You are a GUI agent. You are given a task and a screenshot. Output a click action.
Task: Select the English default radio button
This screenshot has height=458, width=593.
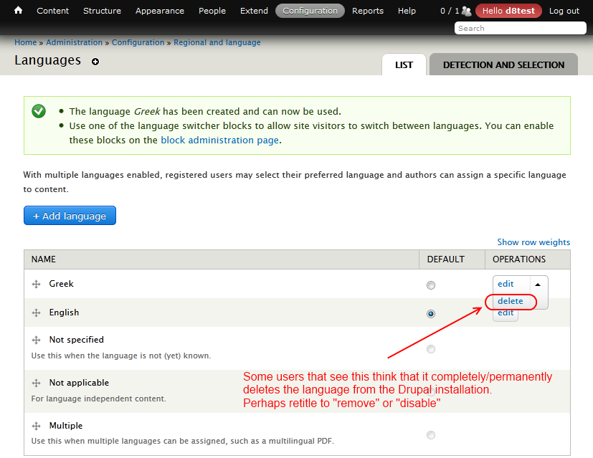click(x=431, y=313)
